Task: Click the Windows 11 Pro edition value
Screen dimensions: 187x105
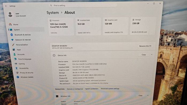Action: click(79, 101)
